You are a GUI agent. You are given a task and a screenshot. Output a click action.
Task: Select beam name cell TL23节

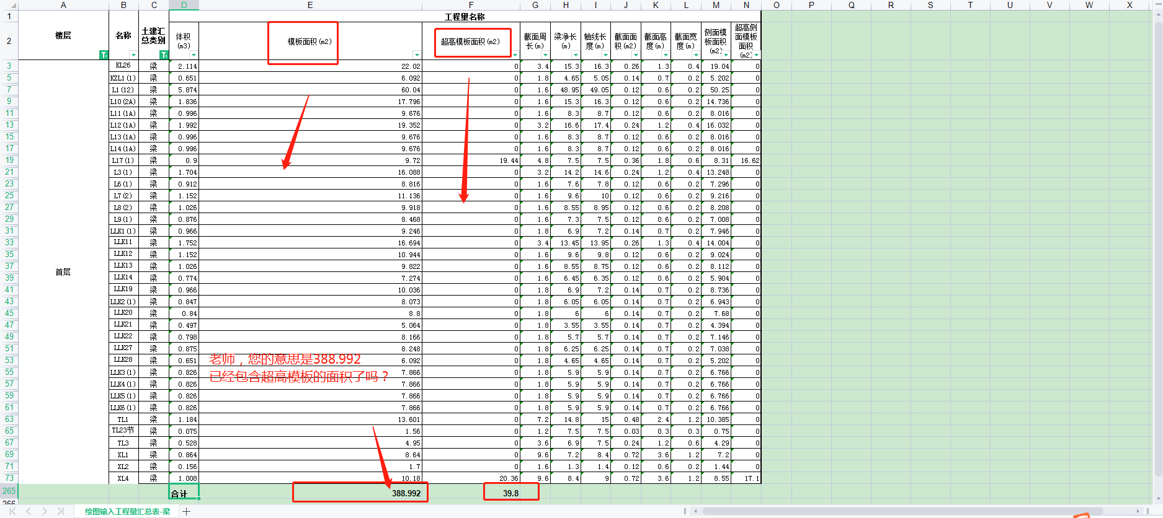coord(123,431)
